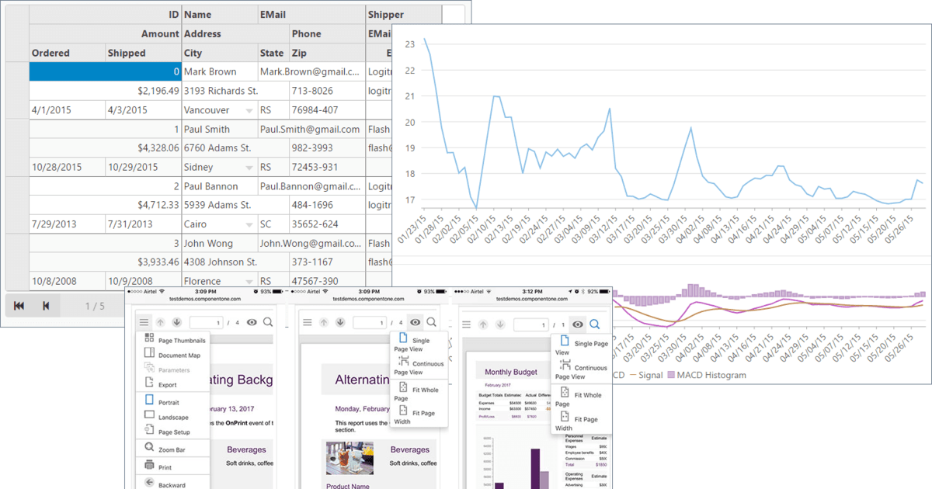Open the Sidney city dropdown
Image resolution: width=932 pixels, height=489 pixels.
(249, 168)
